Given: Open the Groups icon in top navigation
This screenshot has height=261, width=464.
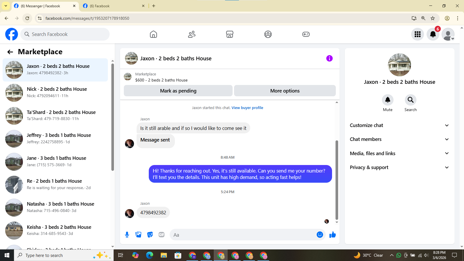Looking at the screenshot, I should (x=268, y=34).
